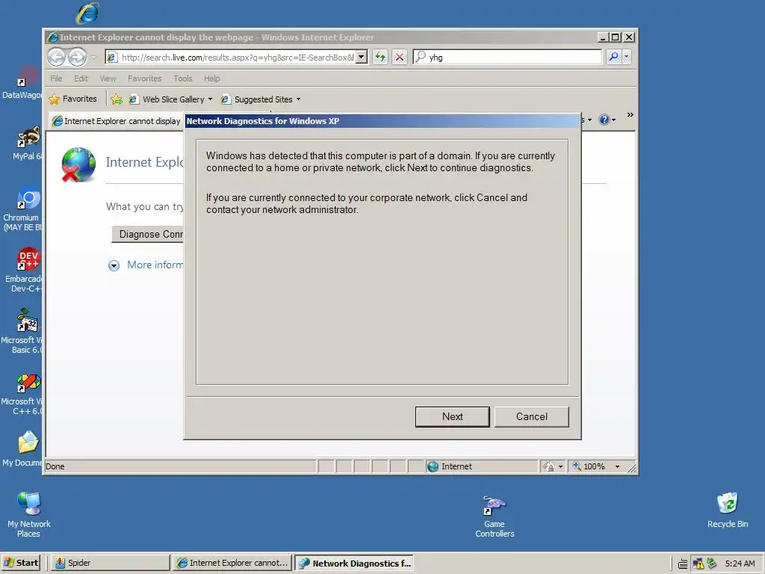Click the Add to Favorites Bar icon
Image resolution: width=765 pixels, height=574 pixels.
[x=117, y=99]
